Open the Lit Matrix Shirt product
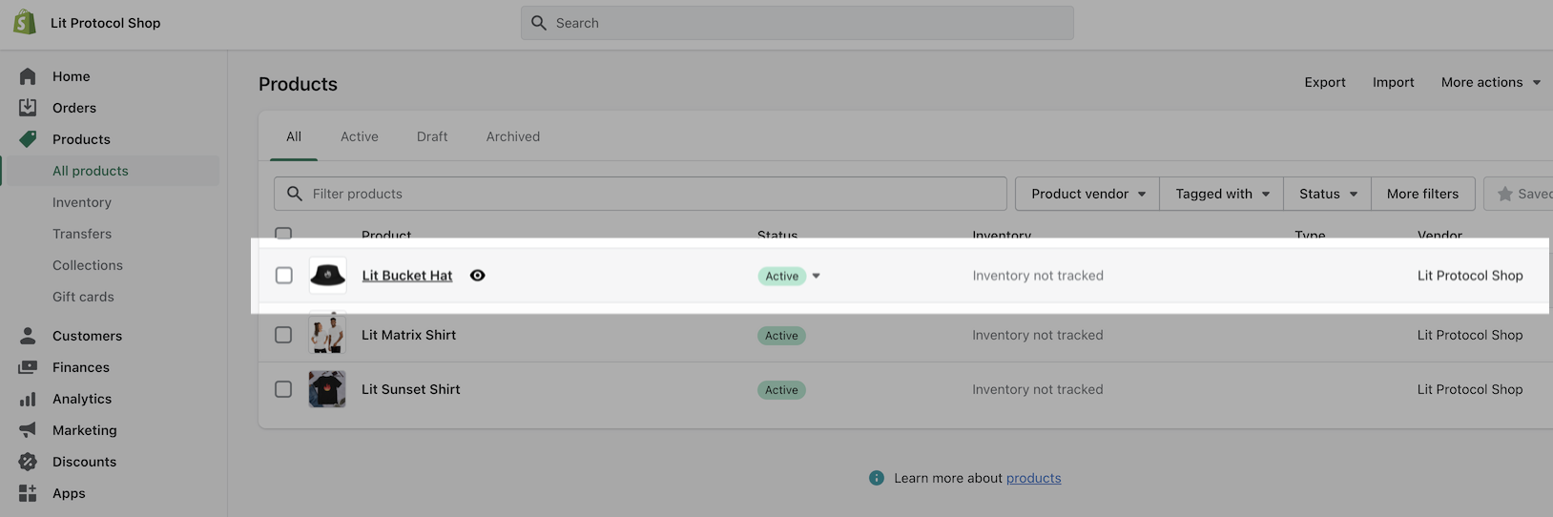The width and height of the screenshot is (1553, 517). coord(408,335)
